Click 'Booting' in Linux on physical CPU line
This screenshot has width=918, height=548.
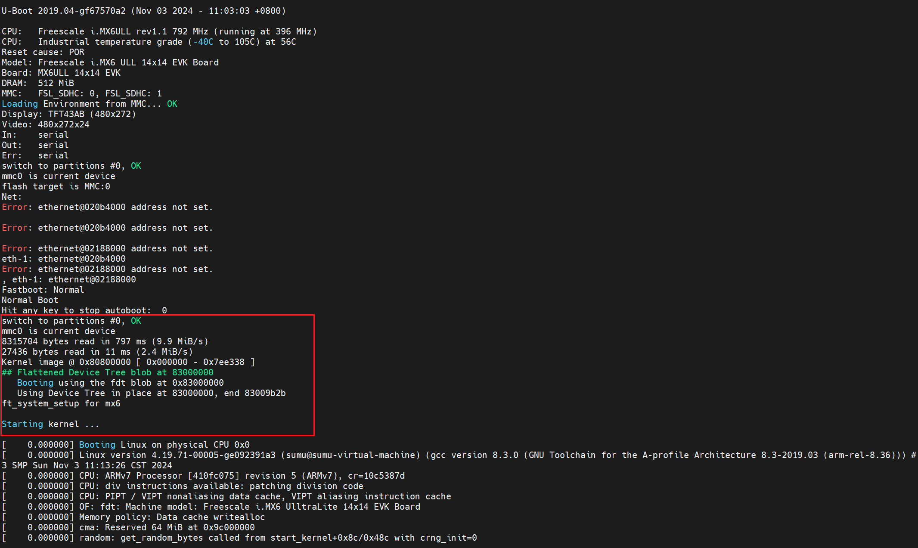[x=97, y=445]
